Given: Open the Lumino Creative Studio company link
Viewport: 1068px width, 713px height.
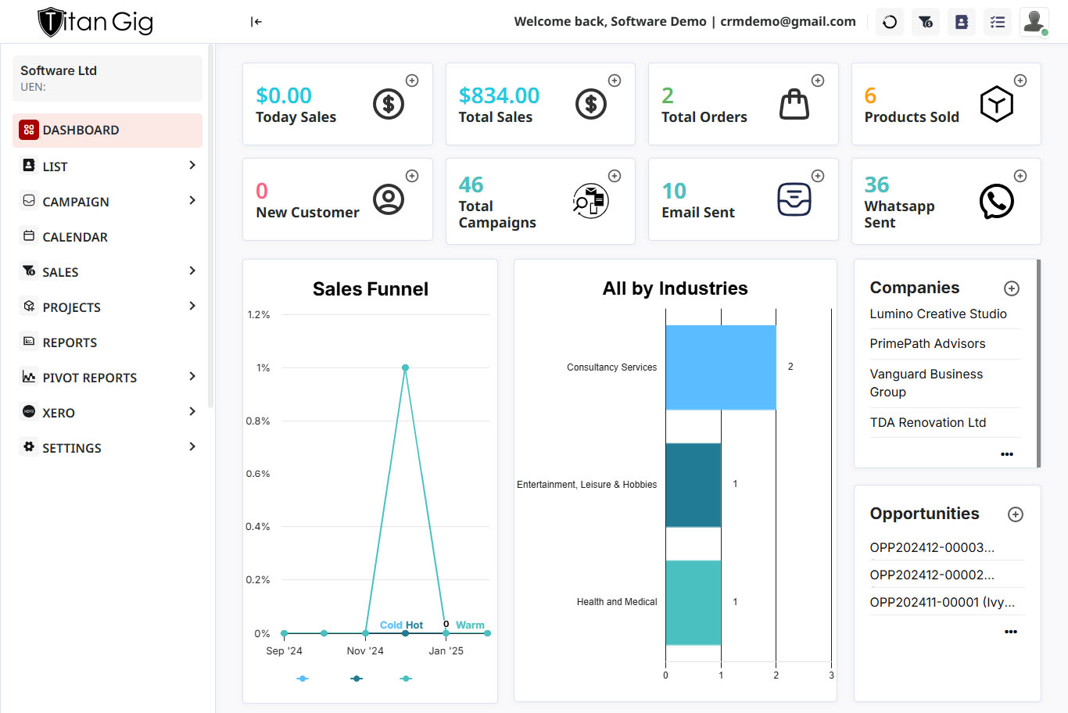Looking at the screenshot, I should [x=938, y=314].
